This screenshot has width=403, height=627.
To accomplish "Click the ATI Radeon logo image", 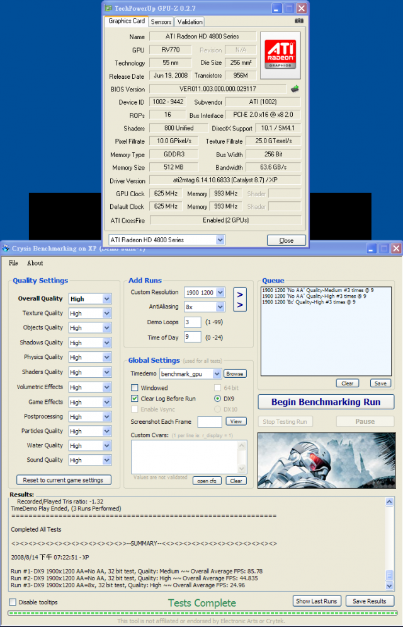I will (x=280, y=55).
